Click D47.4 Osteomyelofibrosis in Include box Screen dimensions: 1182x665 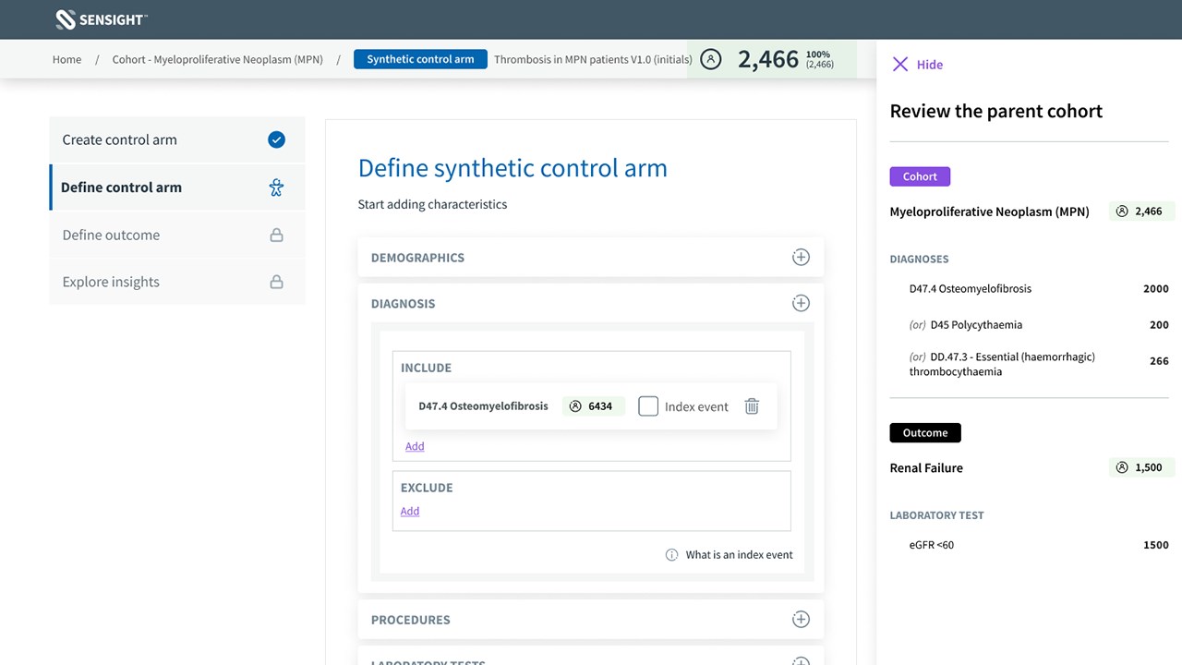[483, 405]
